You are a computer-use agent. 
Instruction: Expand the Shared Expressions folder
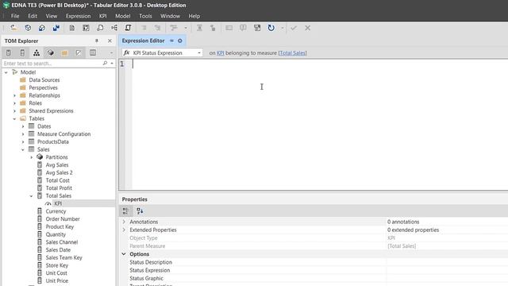click(x=14, y=111)
